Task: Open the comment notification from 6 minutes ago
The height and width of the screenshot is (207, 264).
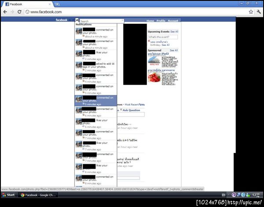Action: [95, 112]
